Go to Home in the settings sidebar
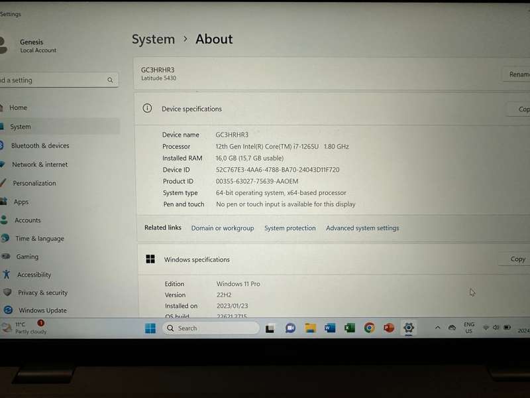This screenshot has height=398, width=530. pos(18,107)
